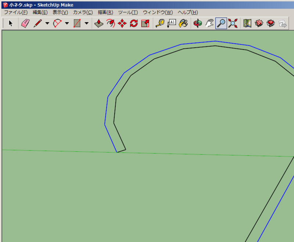Image resolution: width=294 pixels, height=242 pixels.
Task: Select the Rectangle shape tool
Action: [x=76, y=23]
